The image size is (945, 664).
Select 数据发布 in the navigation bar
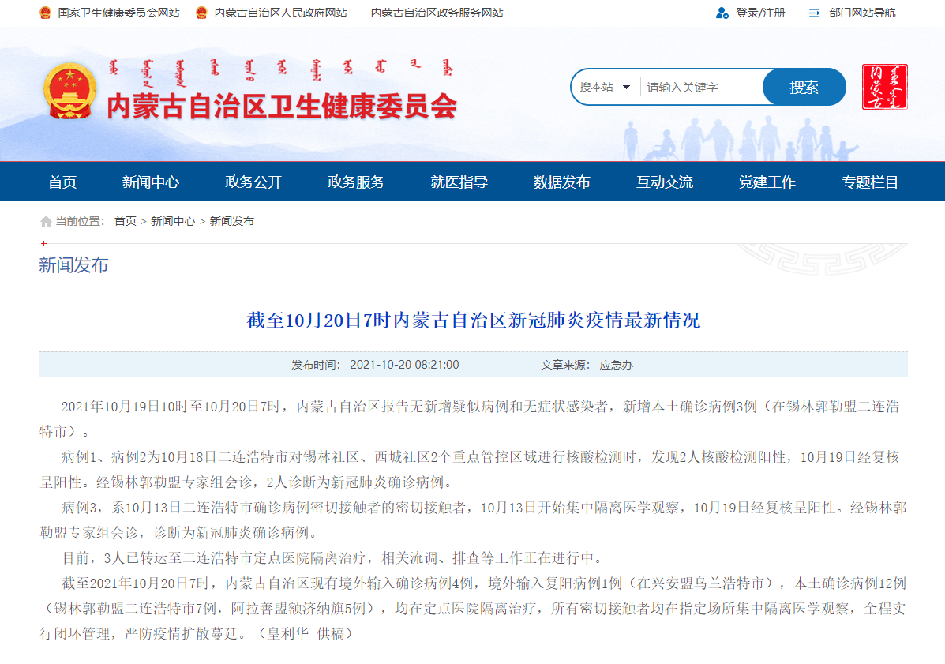pos(561,182)
